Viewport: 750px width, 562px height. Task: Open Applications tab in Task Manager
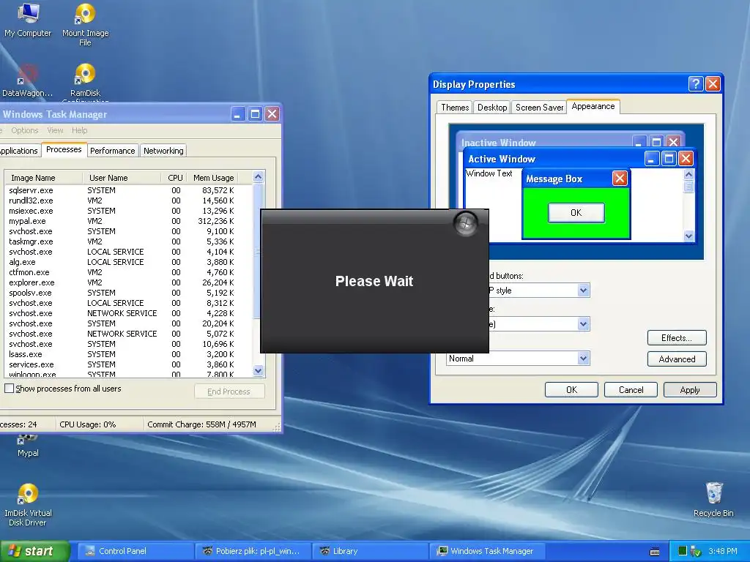pyautogui.click(x=18, y=151)
